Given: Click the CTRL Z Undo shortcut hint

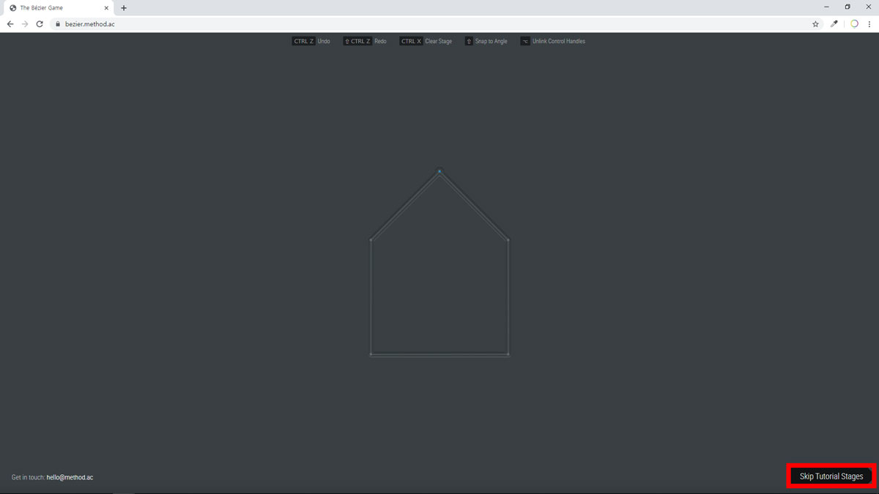Looking at the screenshot, I should pyautogui.click(x=311, y=41).
